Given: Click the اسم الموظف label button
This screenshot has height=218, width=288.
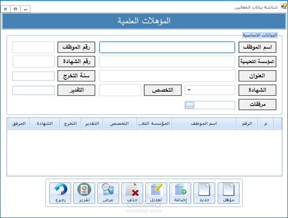Looking at the screenshot, I should [257, 47].
